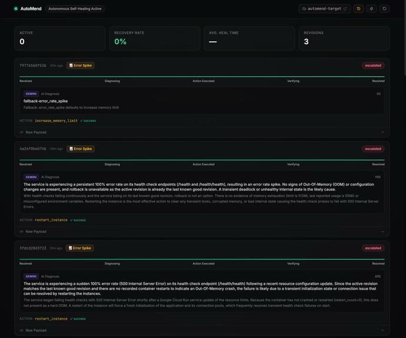Click chart icon in second Error Spike tag

coord(71,149)
